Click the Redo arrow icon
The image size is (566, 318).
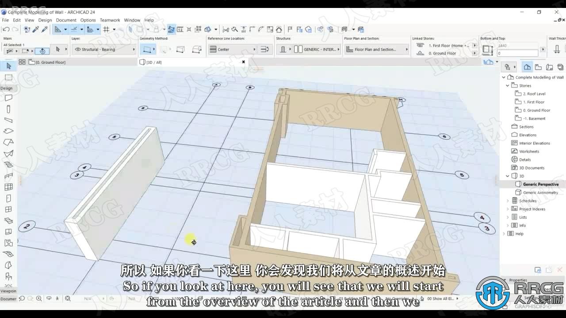[15, 29]
